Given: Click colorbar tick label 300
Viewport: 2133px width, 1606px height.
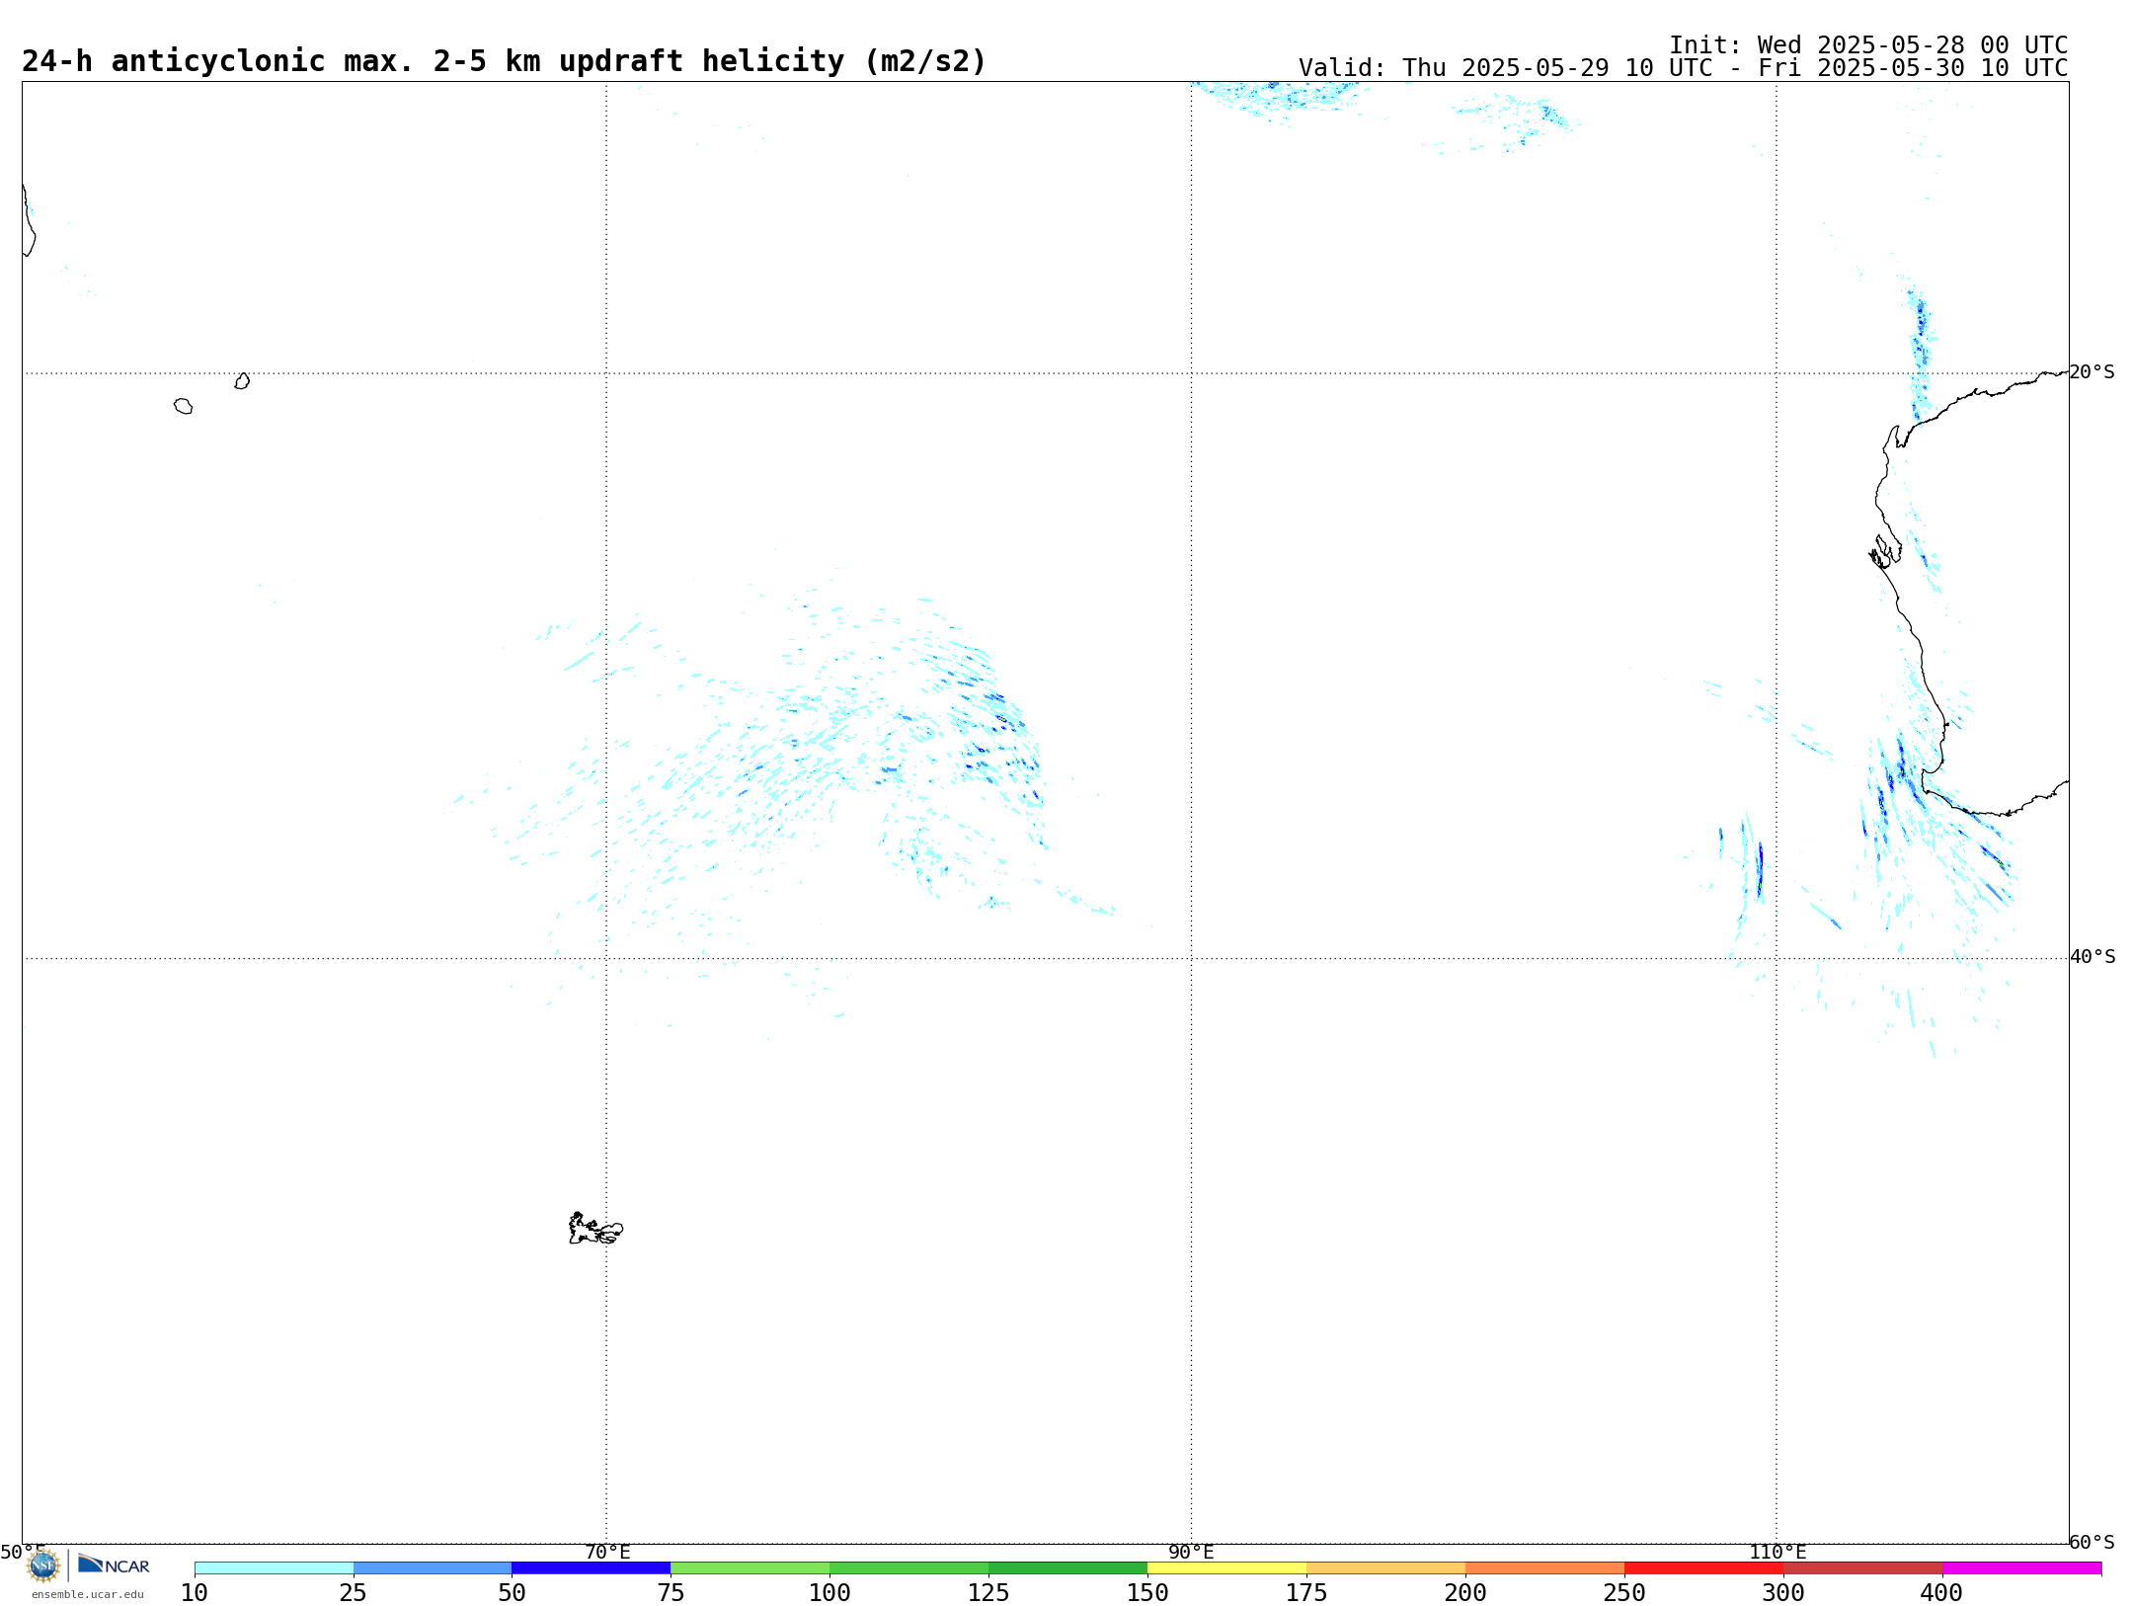Looking at the screenshot, I should [1783, 1593].
